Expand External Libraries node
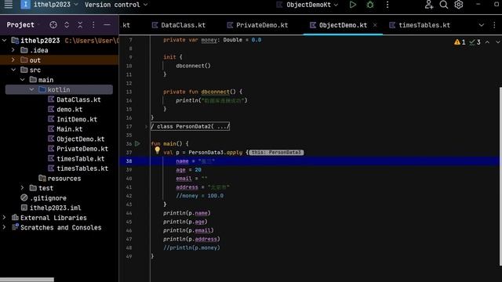The image size is (502, 282). [x=4, y=218]
